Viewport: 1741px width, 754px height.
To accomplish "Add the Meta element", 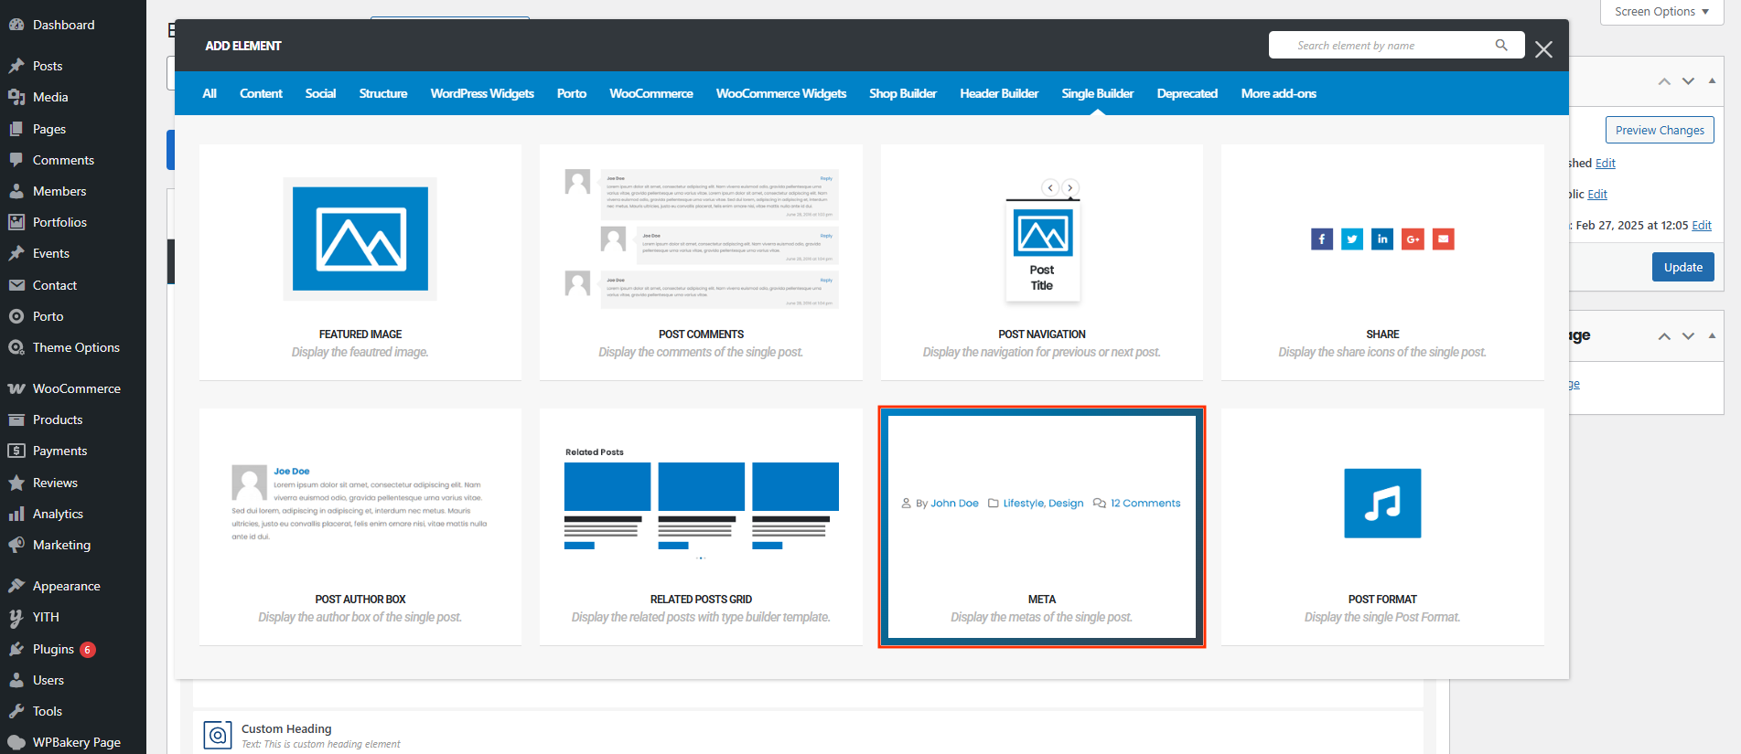I will pos(1042,526).
